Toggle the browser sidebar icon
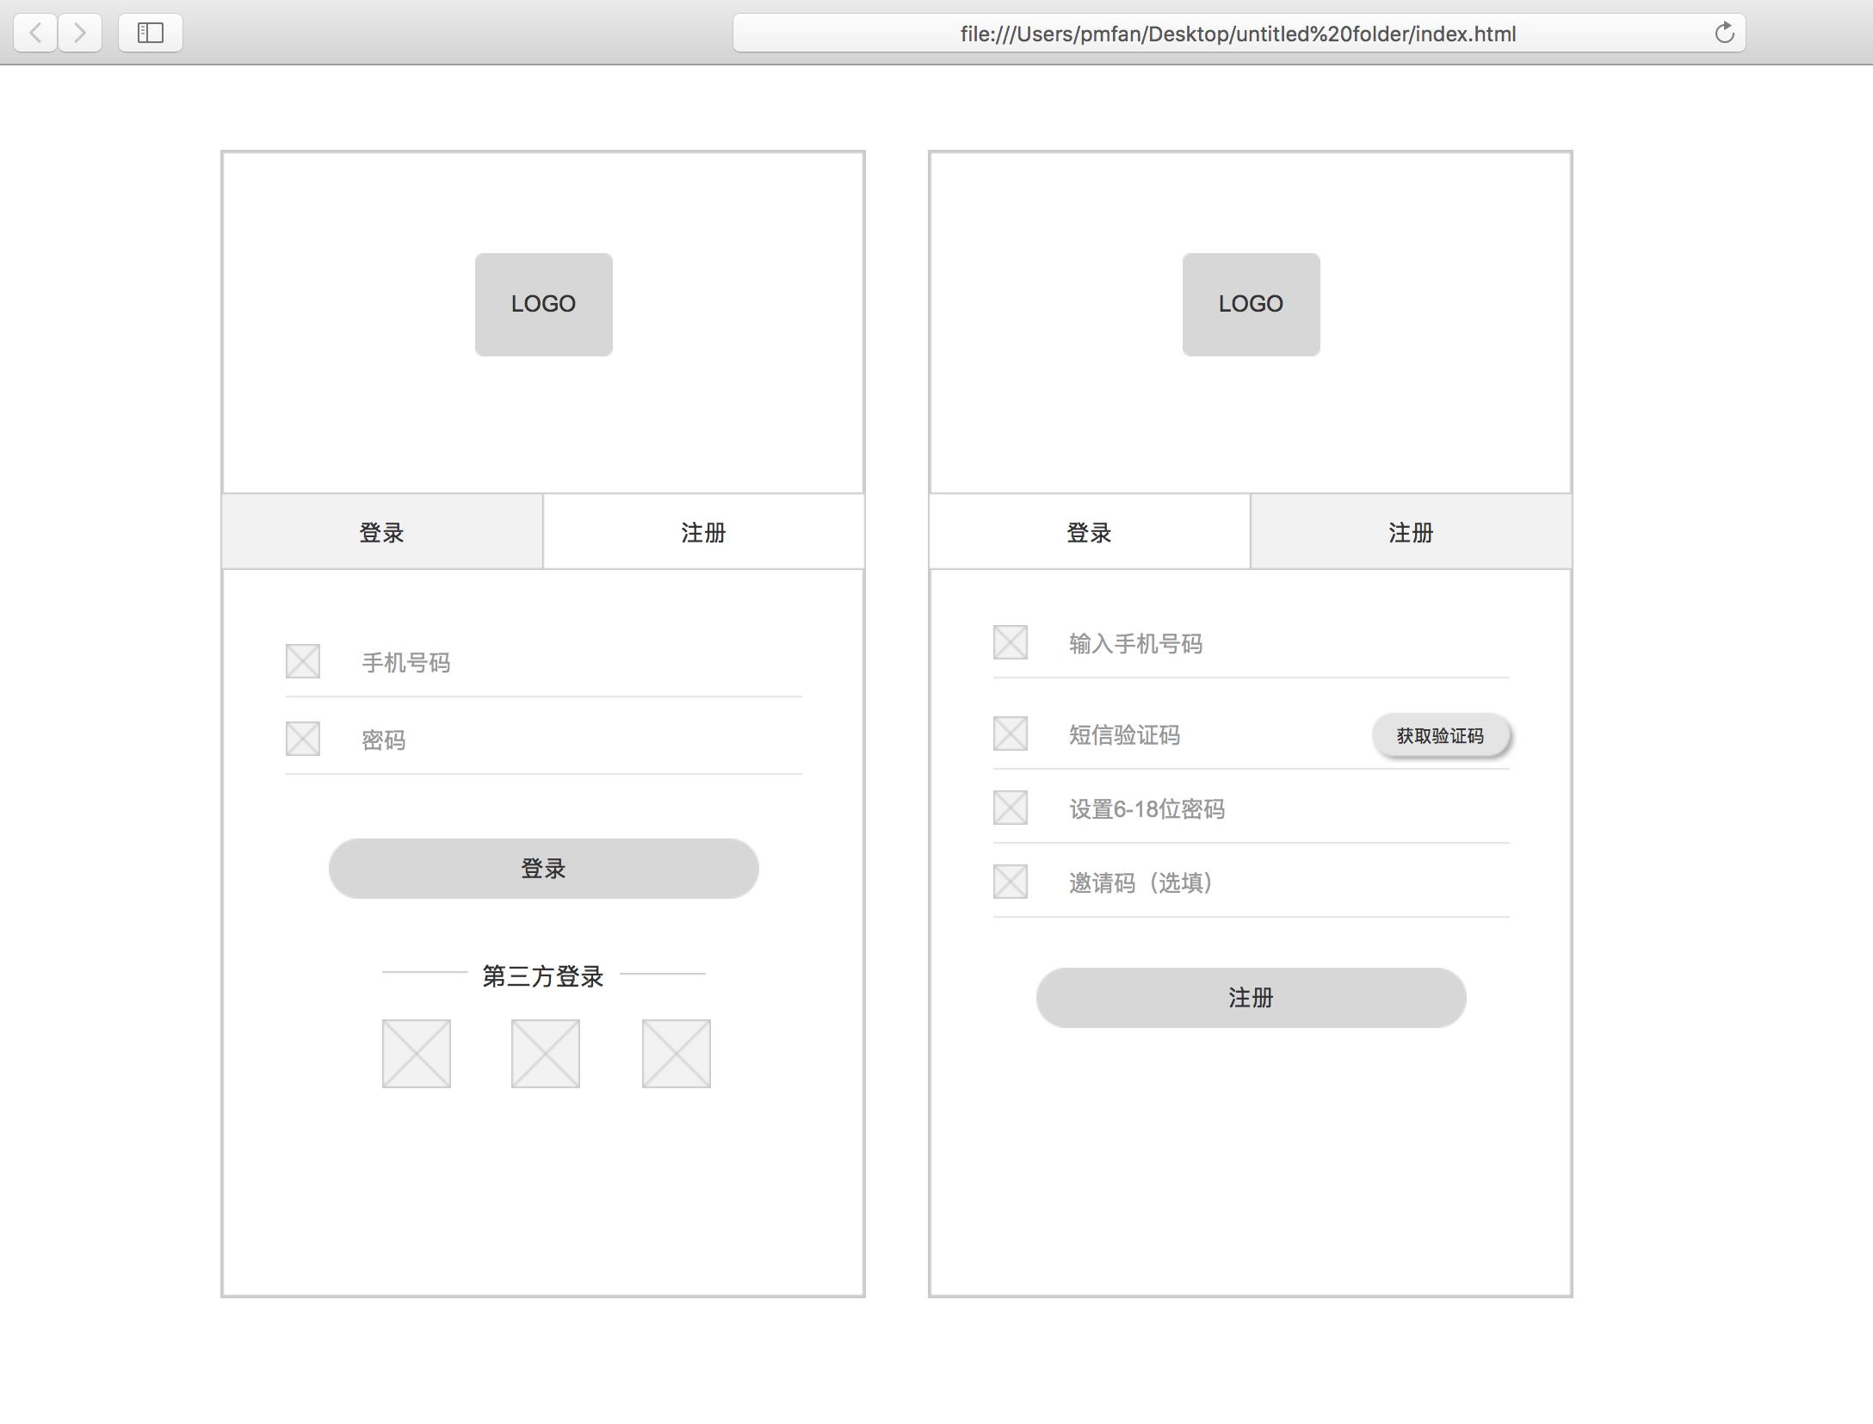Viewport: 1873px width, 1424px height. click(x=150, y=33)
